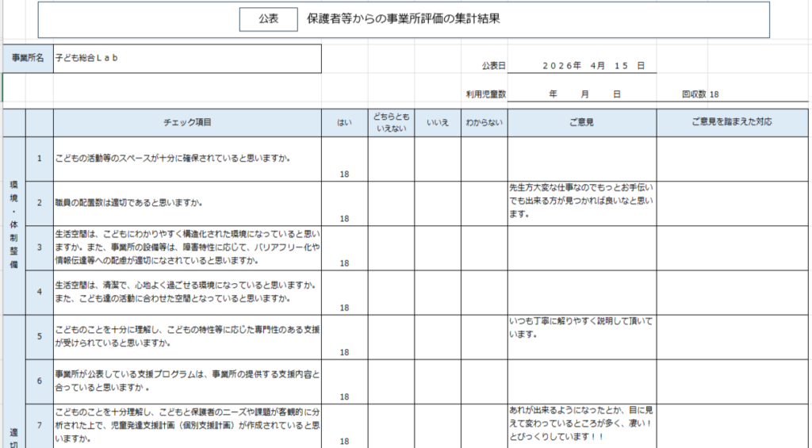Select the いいえ column header
The height and width of the screenshot is (448, 812).
(x=438, y=123)
